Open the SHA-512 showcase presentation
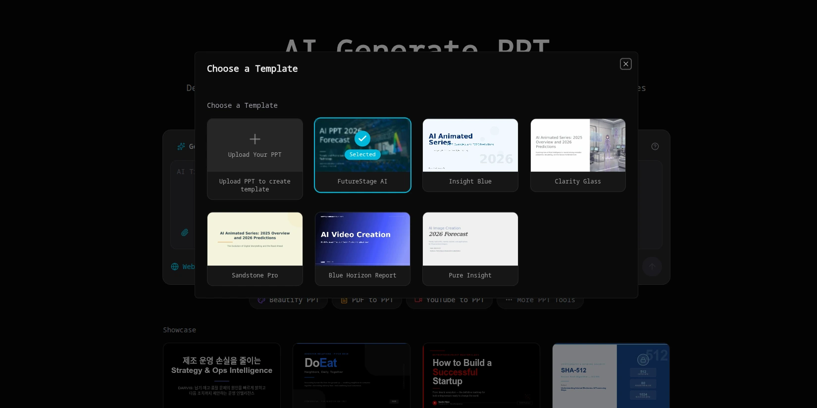This screenshot has height=408, width=817. (611, 375)
